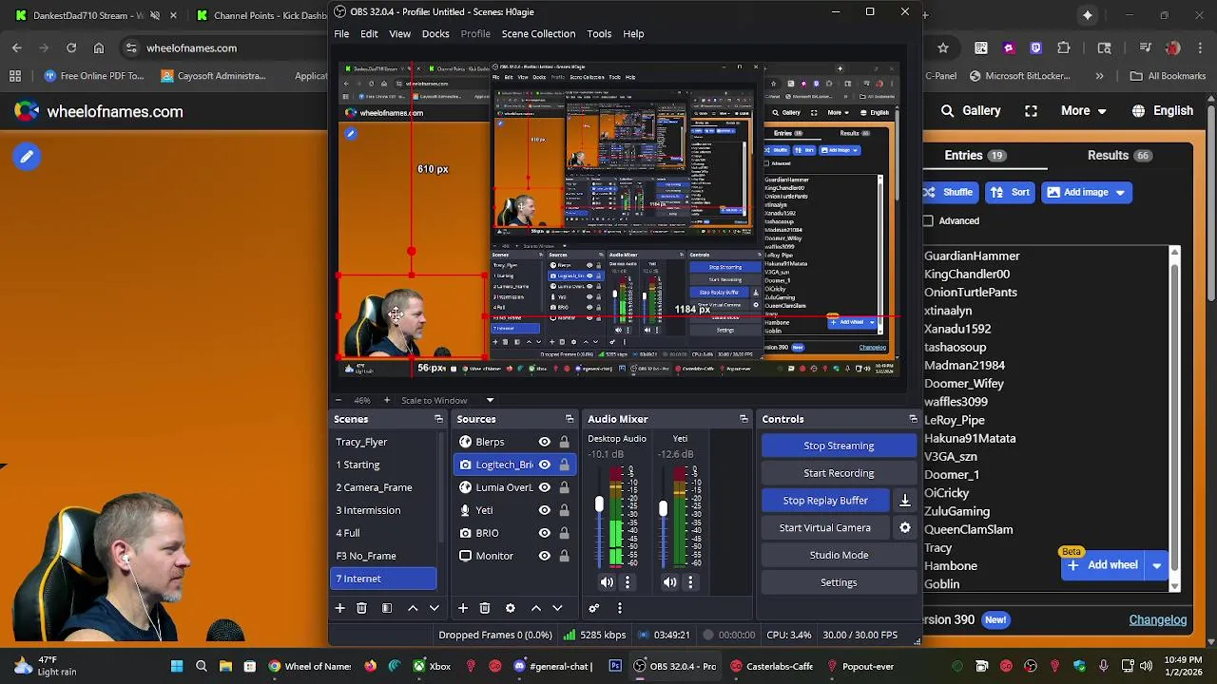Open the English language selector
The image size is (1217, 684).
(x=1161, y=111)
